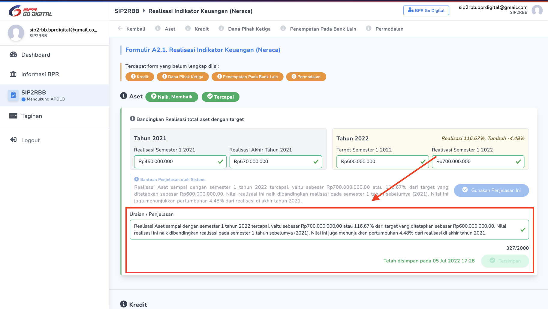Click the Formulir A2.1 heading text
Viewport: 548px width, 309px height.
pyautogui.click(x=203, y=50)
